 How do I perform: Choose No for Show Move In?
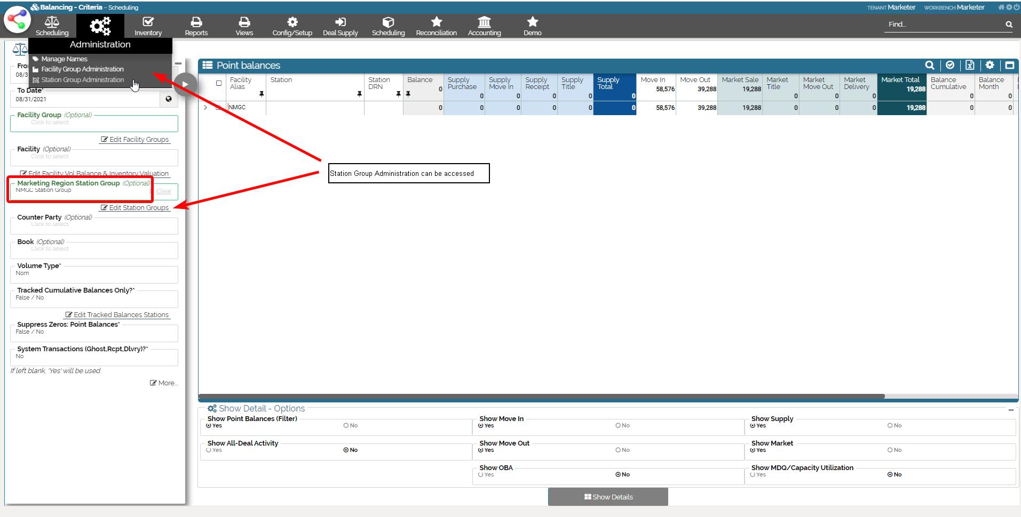[x=618, y=426]
